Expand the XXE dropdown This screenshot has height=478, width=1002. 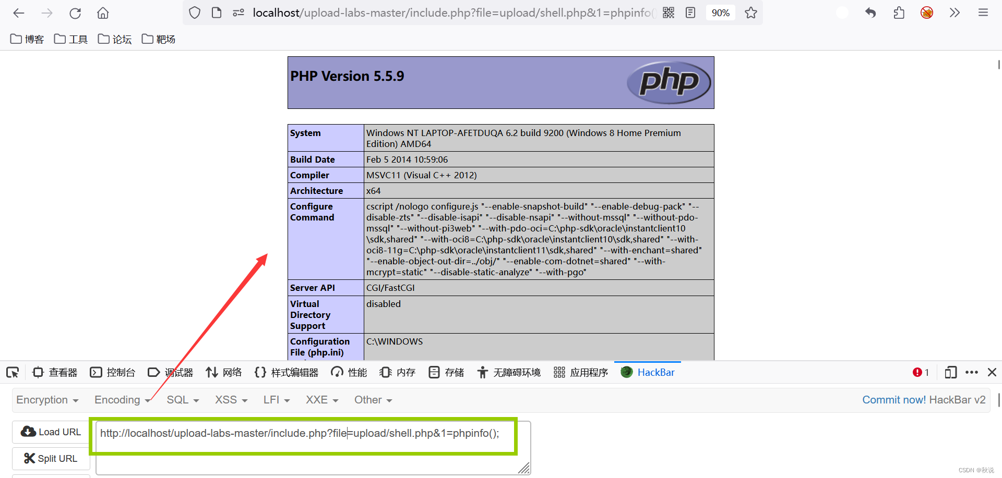click(322, 400)
